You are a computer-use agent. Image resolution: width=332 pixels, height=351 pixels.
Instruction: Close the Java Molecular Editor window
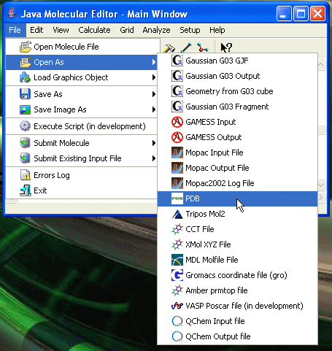[x=318, y=13]
